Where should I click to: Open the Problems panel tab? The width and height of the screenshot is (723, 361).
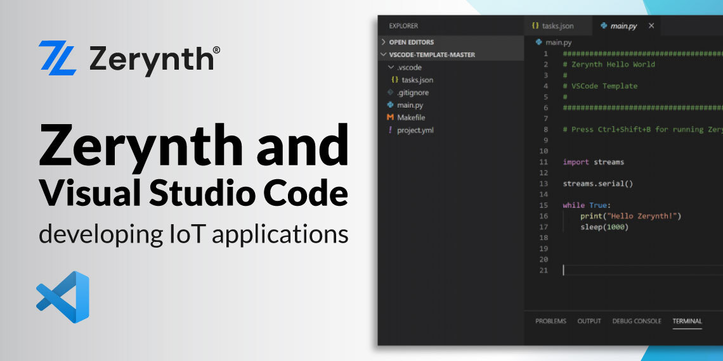pos(550,321)
